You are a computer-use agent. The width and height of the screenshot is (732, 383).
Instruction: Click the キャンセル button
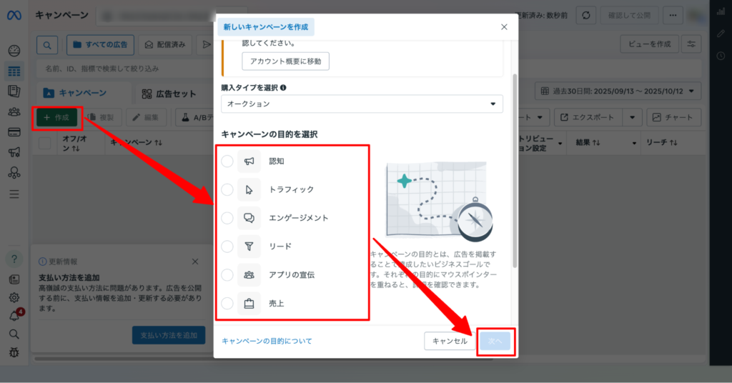click(x=450, y=342)
